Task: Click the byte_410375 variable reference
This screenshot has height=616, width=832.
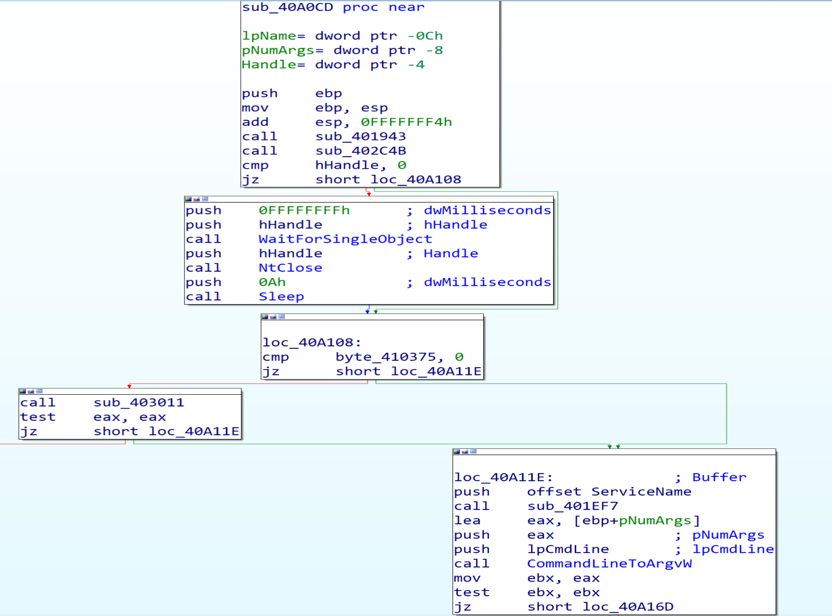Action: tap(385, 357)
